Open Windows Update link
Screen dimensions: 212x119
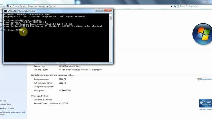click(x=7, y=108)
